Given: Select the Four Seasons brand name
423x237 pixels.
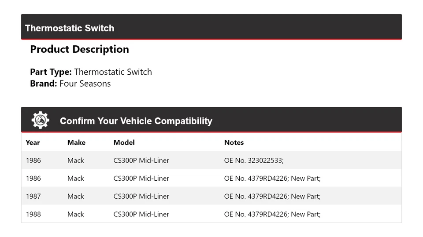Looking at the screenshot, I should click(x=85, y=84).
